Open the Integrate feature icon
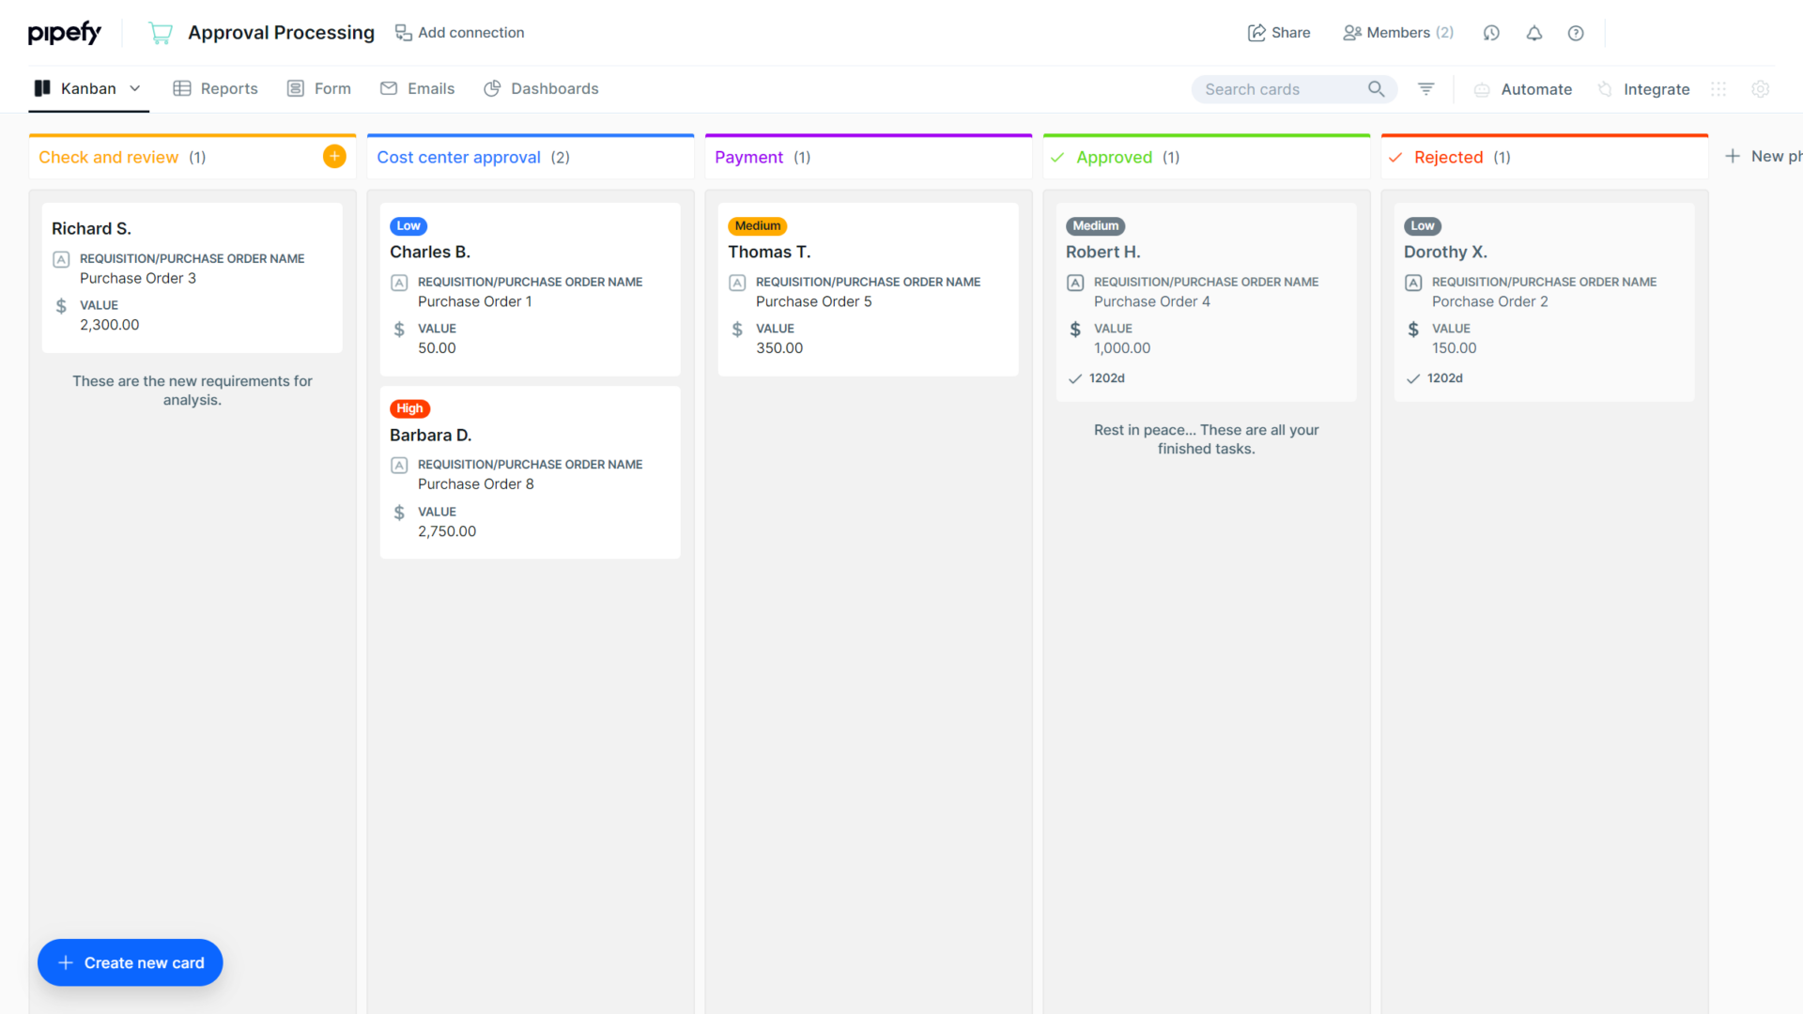The height and width of the screenshot is (1014, 1803). (1605, 89)
